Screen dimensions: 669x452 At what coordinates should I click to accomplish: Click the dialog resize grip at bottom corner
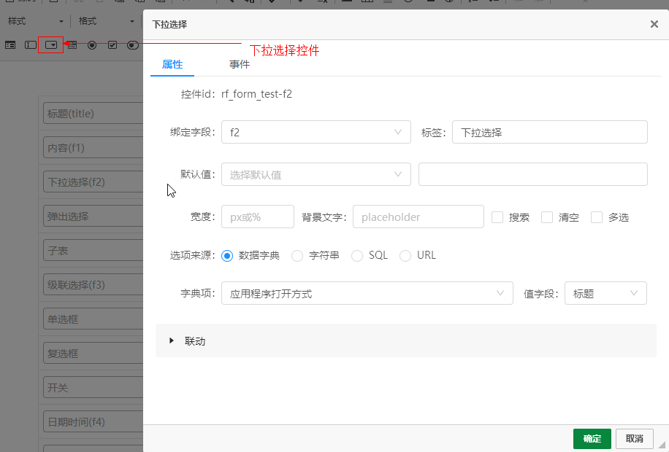pos(662,445)
